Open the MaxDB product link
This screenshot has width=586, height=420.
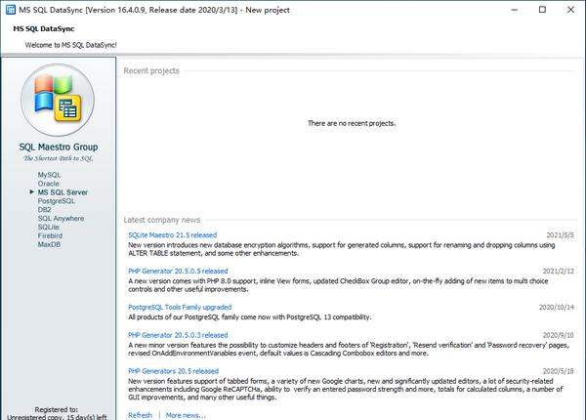point(49,244)
